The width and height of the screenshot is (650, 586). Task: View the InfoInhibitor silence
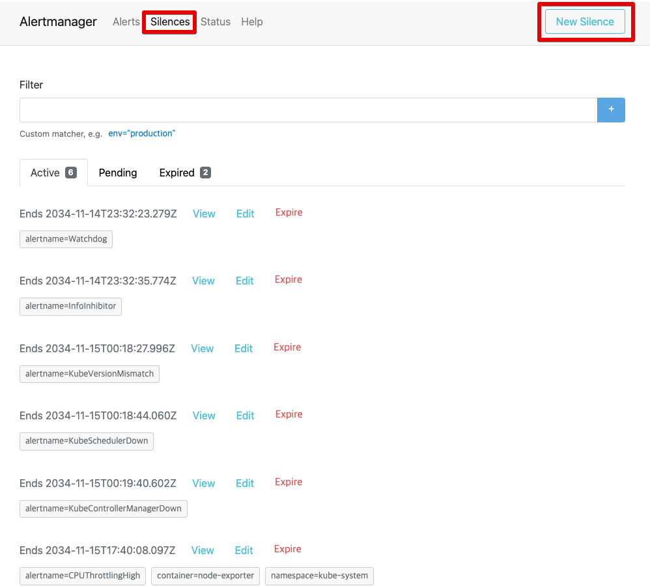coord(203,281)
